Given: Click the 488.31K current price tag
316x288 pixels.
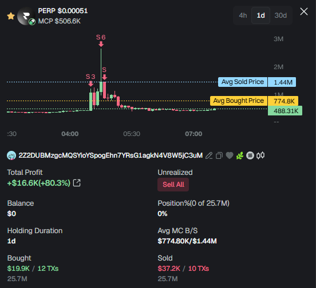Looking at the screenshot, I should point(285,111).
